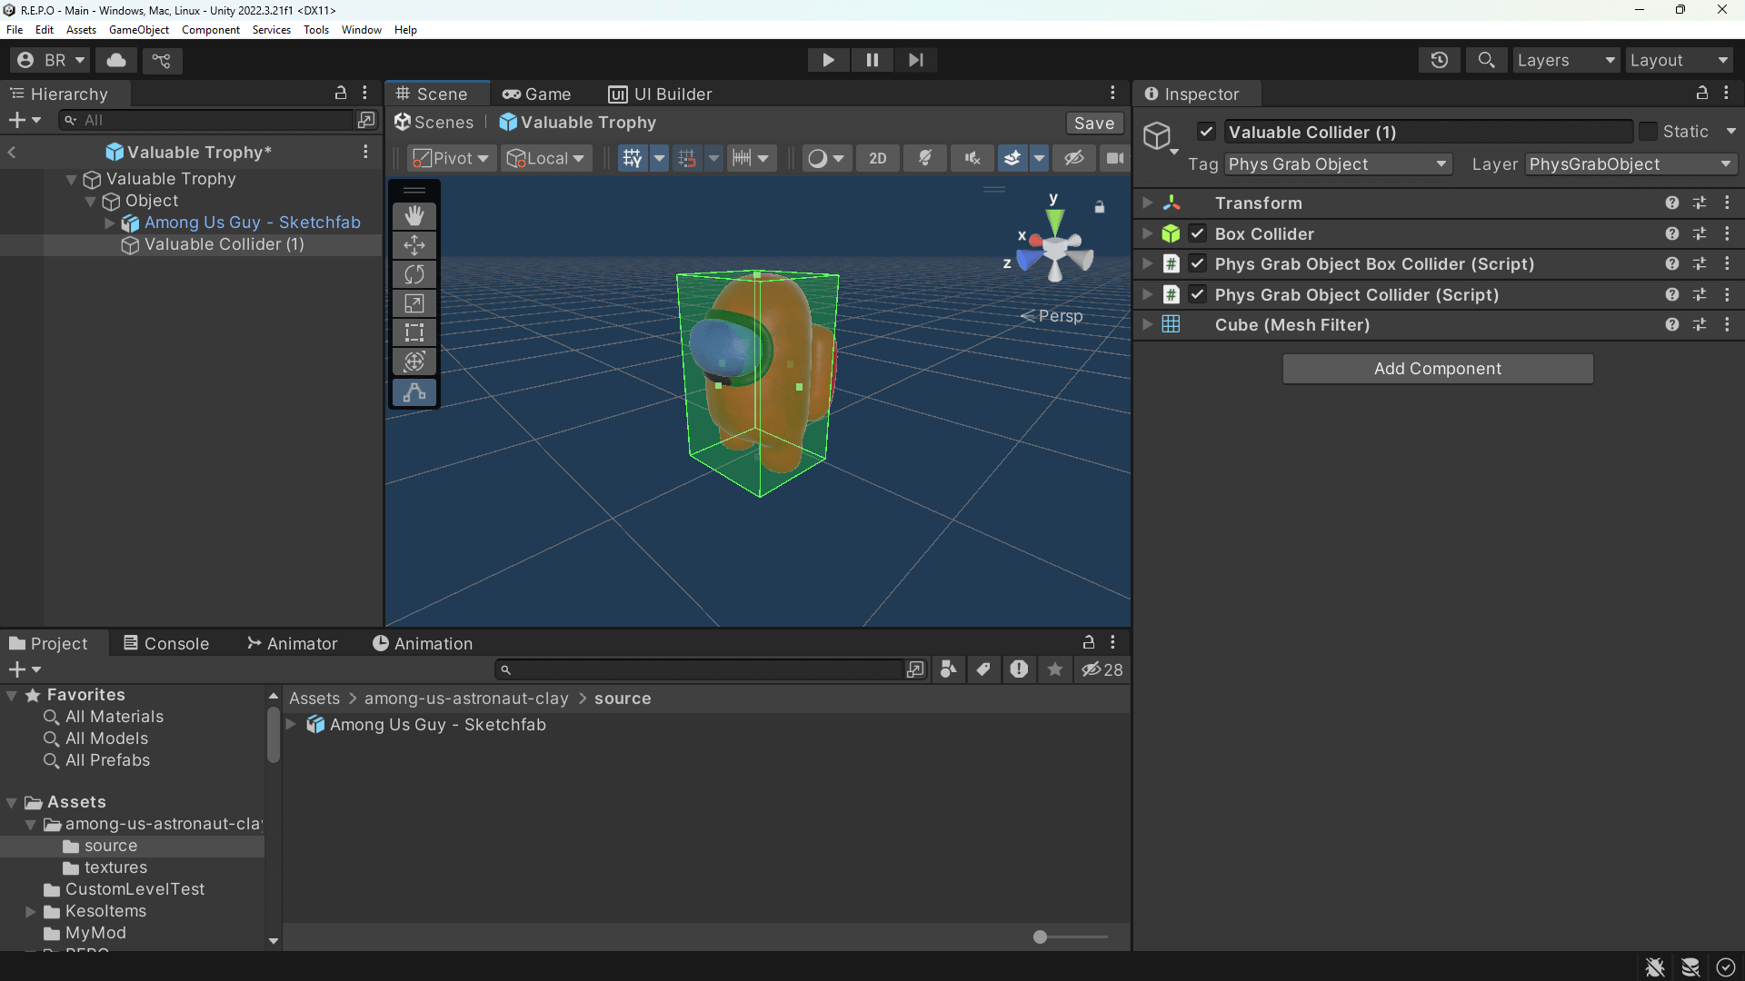This screenshot has height=981, width=1745.
Task: Open the GameObject menu
Action: [x=138, y=29]
